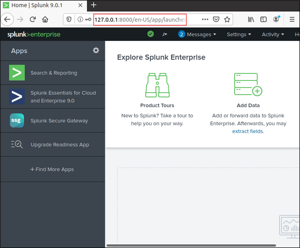Open page actions three-dot menu
The image size is (300, 248).
tap(205, 19)
